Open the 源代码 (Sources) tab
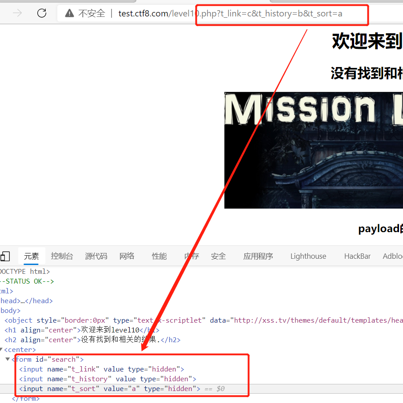Image resolution: width=403 pixels, height=403 pixels. [x=96, y=256]
